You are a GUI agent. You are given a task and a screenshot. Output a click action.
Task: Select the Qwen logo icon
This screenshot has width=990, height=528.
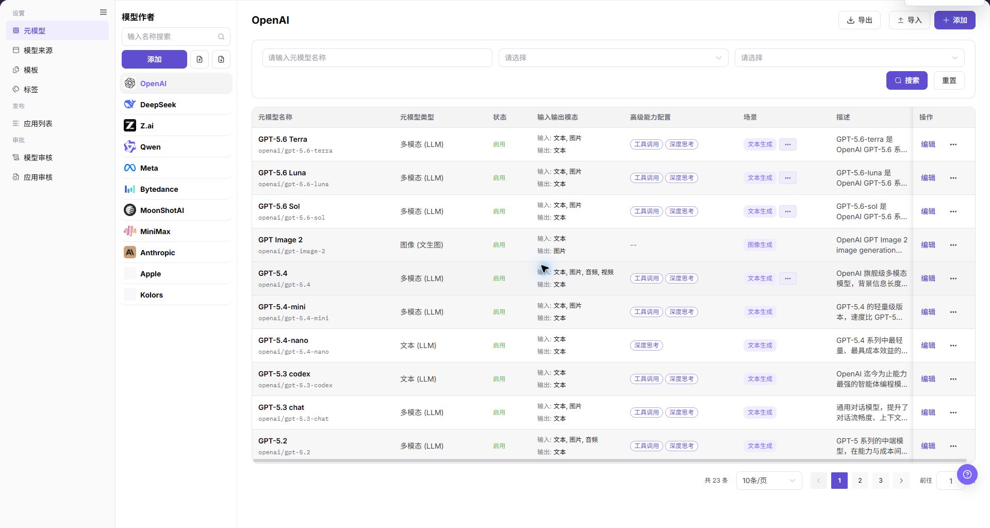[130, 147]
